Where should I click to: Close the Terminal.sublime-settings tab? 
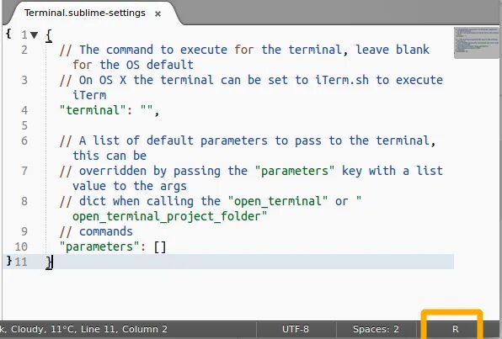(158, 13)
